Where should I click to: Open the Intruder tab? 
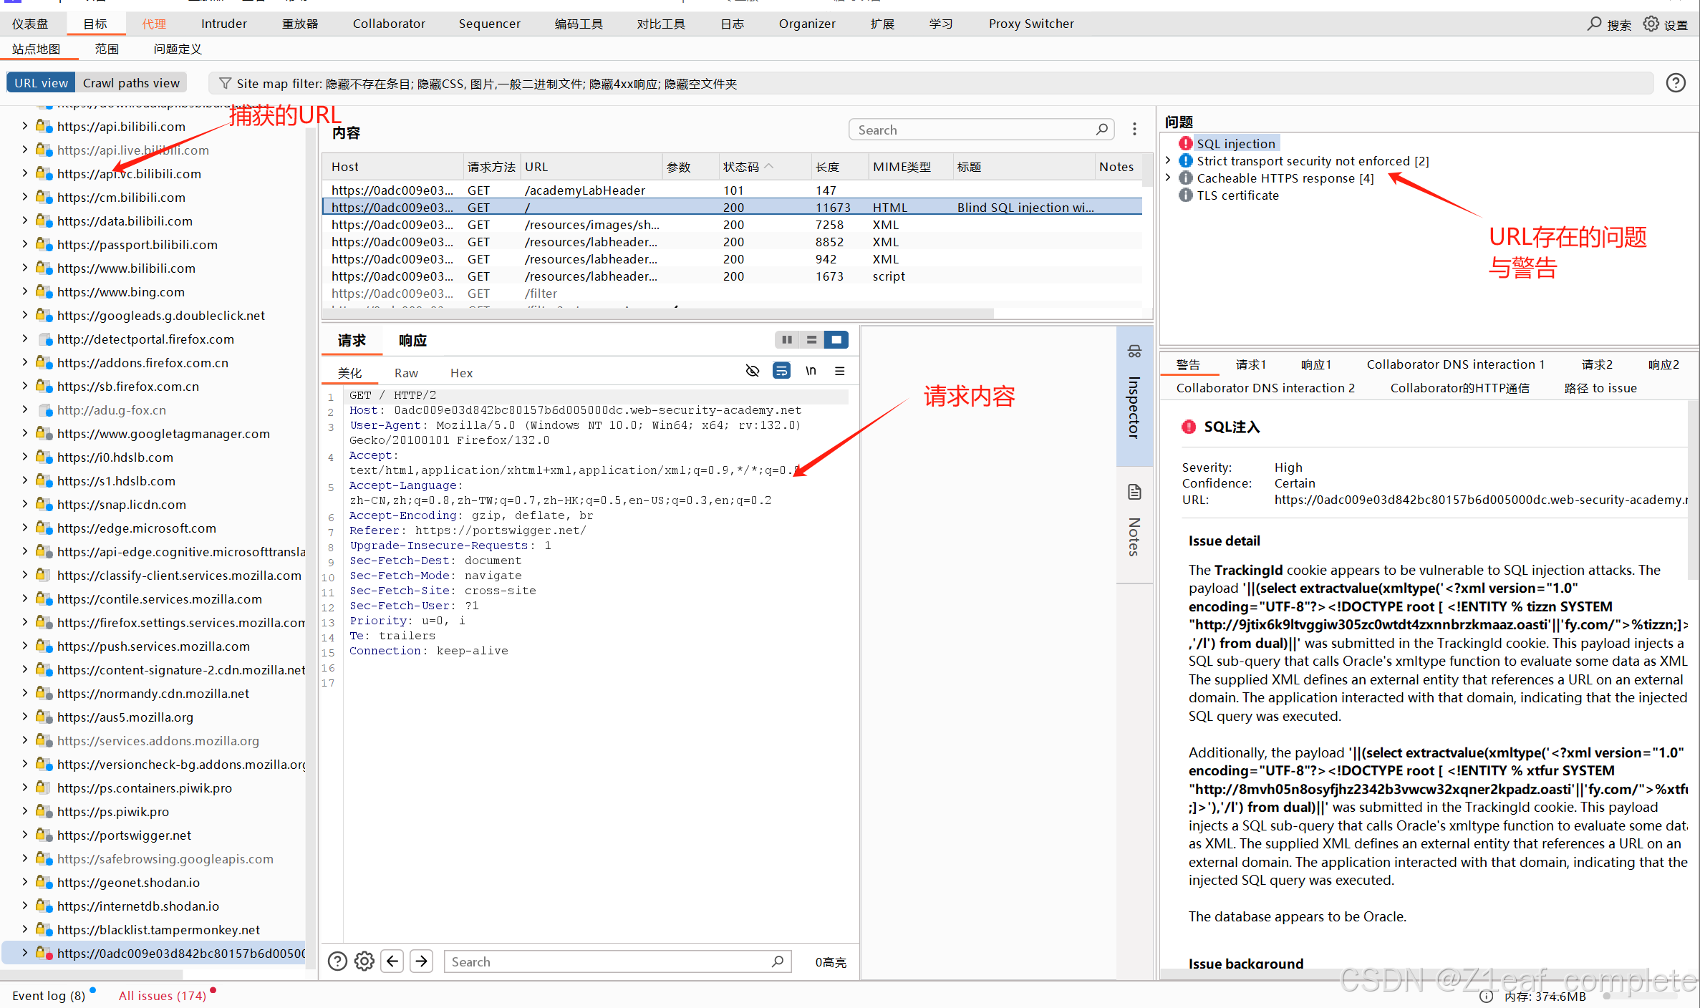pos(224,24)
